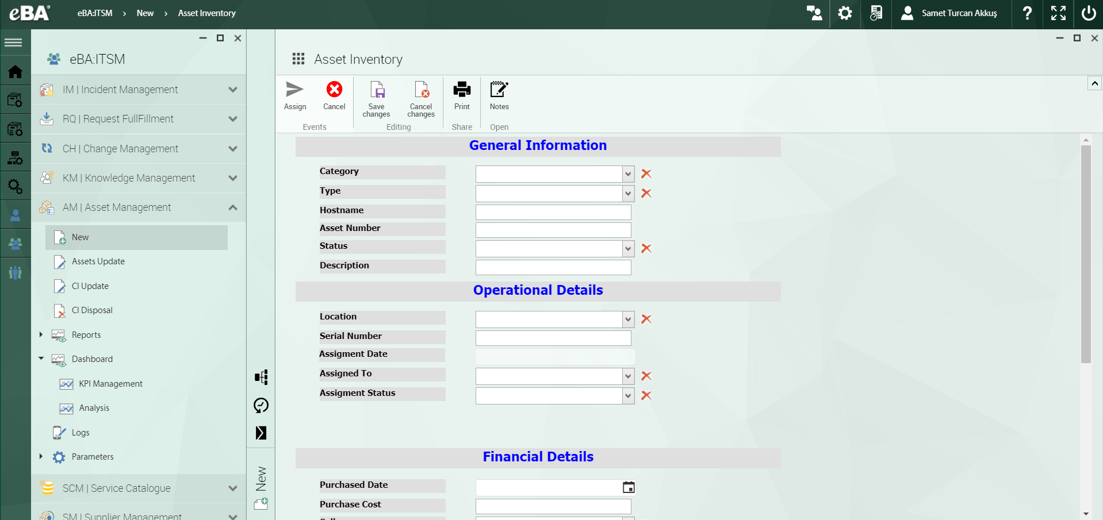
Task: Print the Asset Inventory form
Action: click(x=462, y=95)
